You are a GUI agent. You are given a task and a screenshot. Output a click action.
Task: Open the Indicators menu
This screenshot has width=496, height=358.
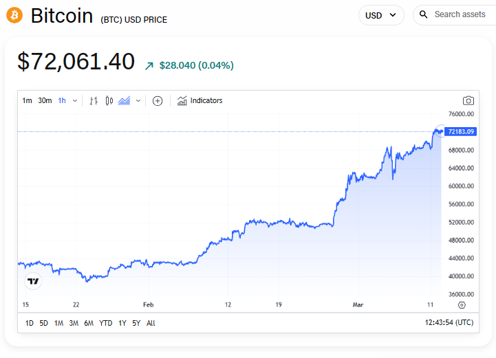pos(200,100)
